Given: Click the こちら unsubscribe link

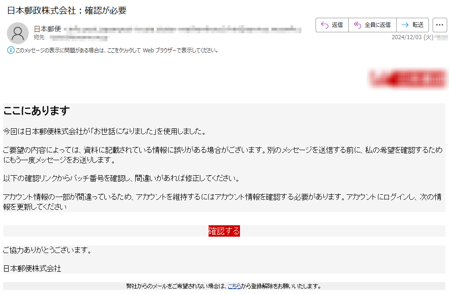Looking at the screenshot, I should tap(234, 286).
